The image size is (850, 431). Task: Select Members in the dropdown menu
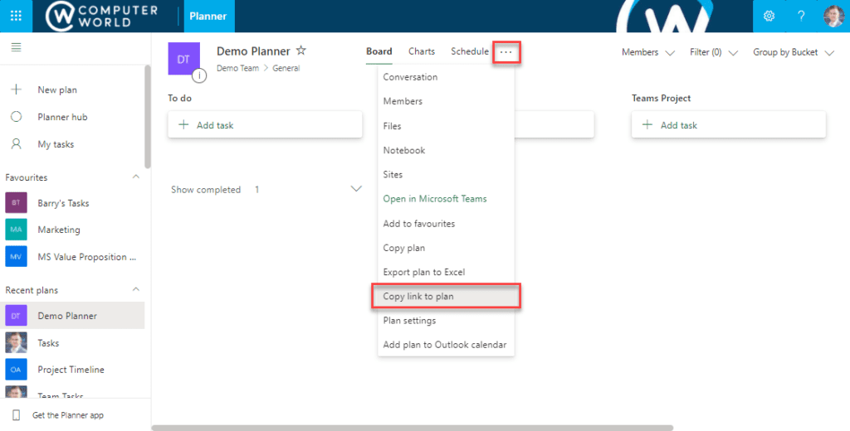coord(446,101)
